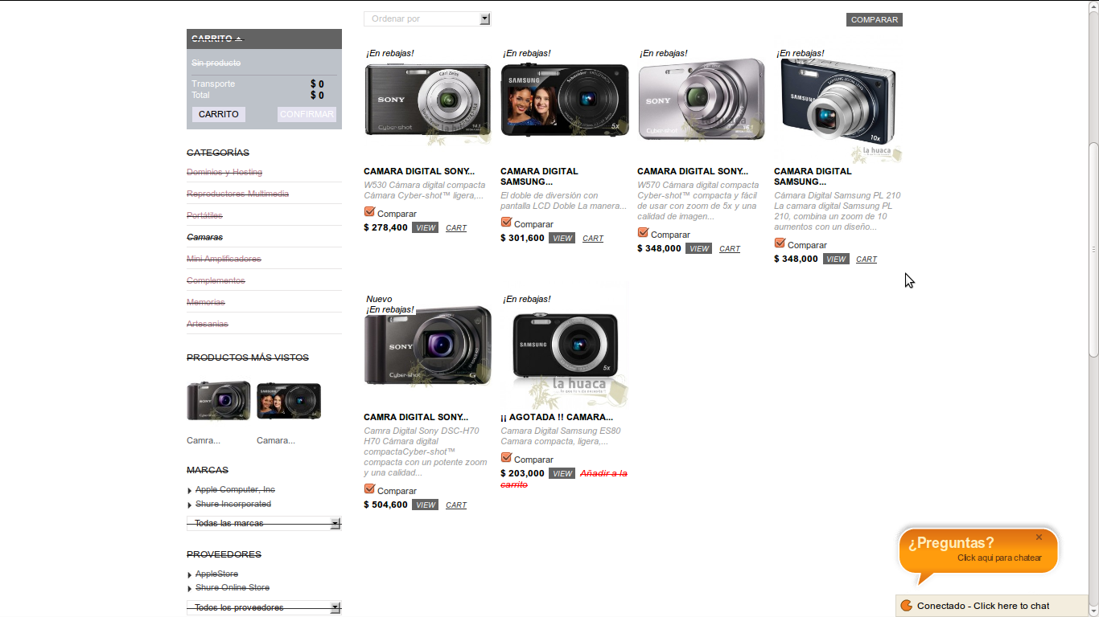Open the Sony DSC-H70 product image
Screen dimensions: 1099x617
click(x=427, y=345)
